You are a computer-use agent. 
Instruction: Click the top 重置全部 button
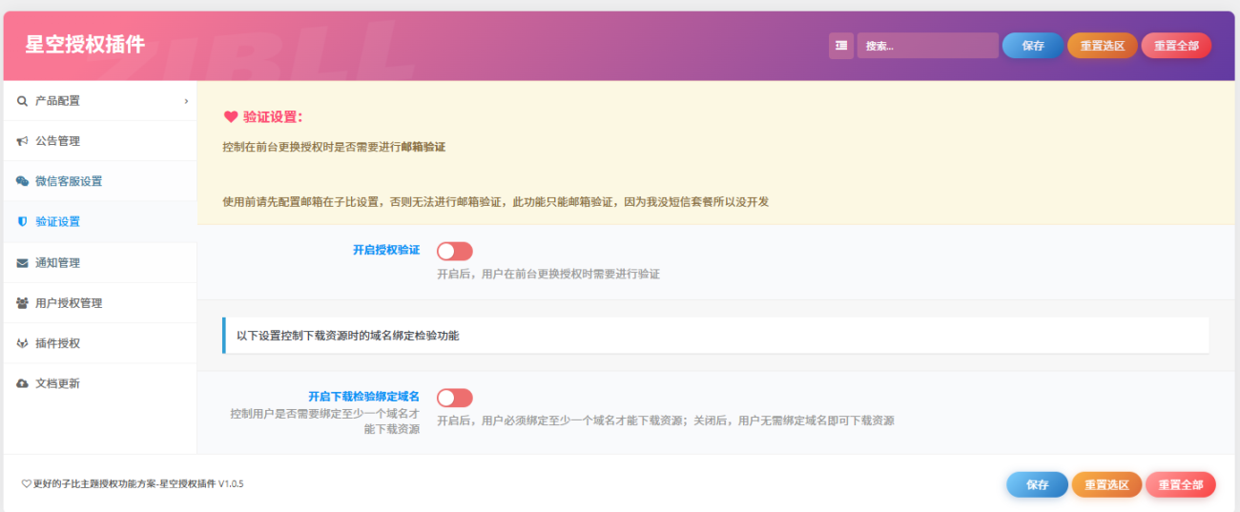tap(1175, 46)
